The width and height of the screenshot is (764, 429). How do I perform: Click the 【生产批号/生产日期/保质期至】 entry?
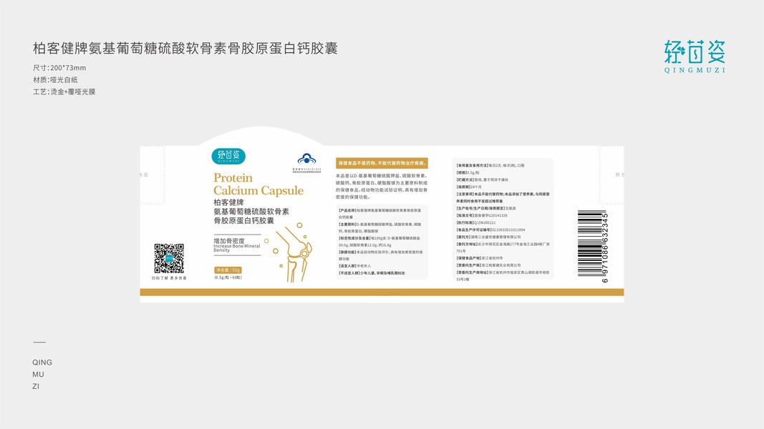pyautogui.click(x=485, y=208)
